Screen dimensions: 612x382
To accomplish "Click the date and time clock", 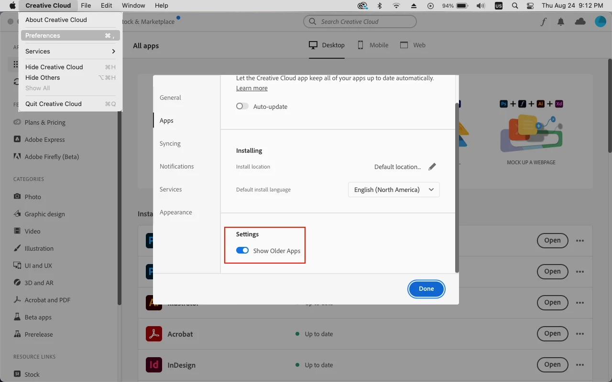I will click(572, 6).
